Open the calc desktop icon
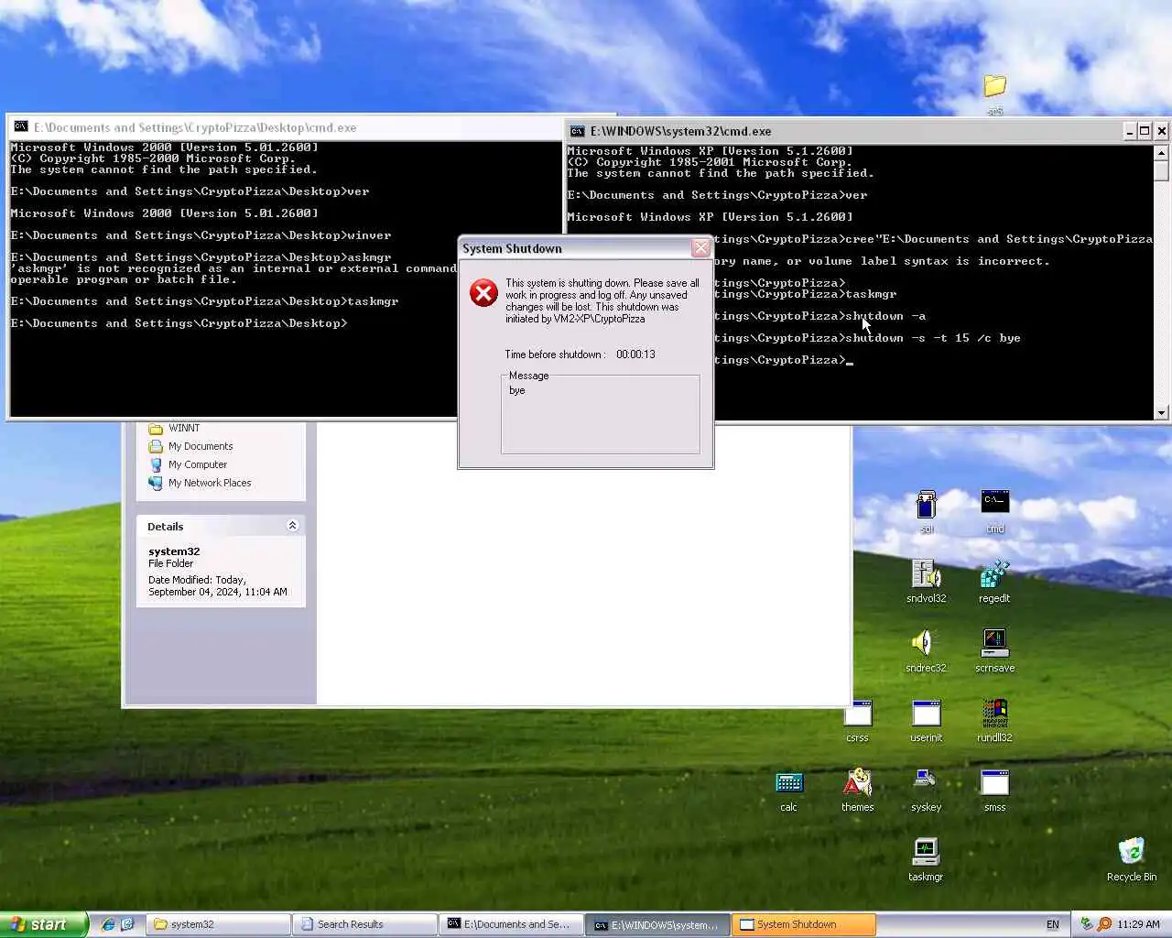The width and height of the screenshot is (1172, 938). (788, 791)
